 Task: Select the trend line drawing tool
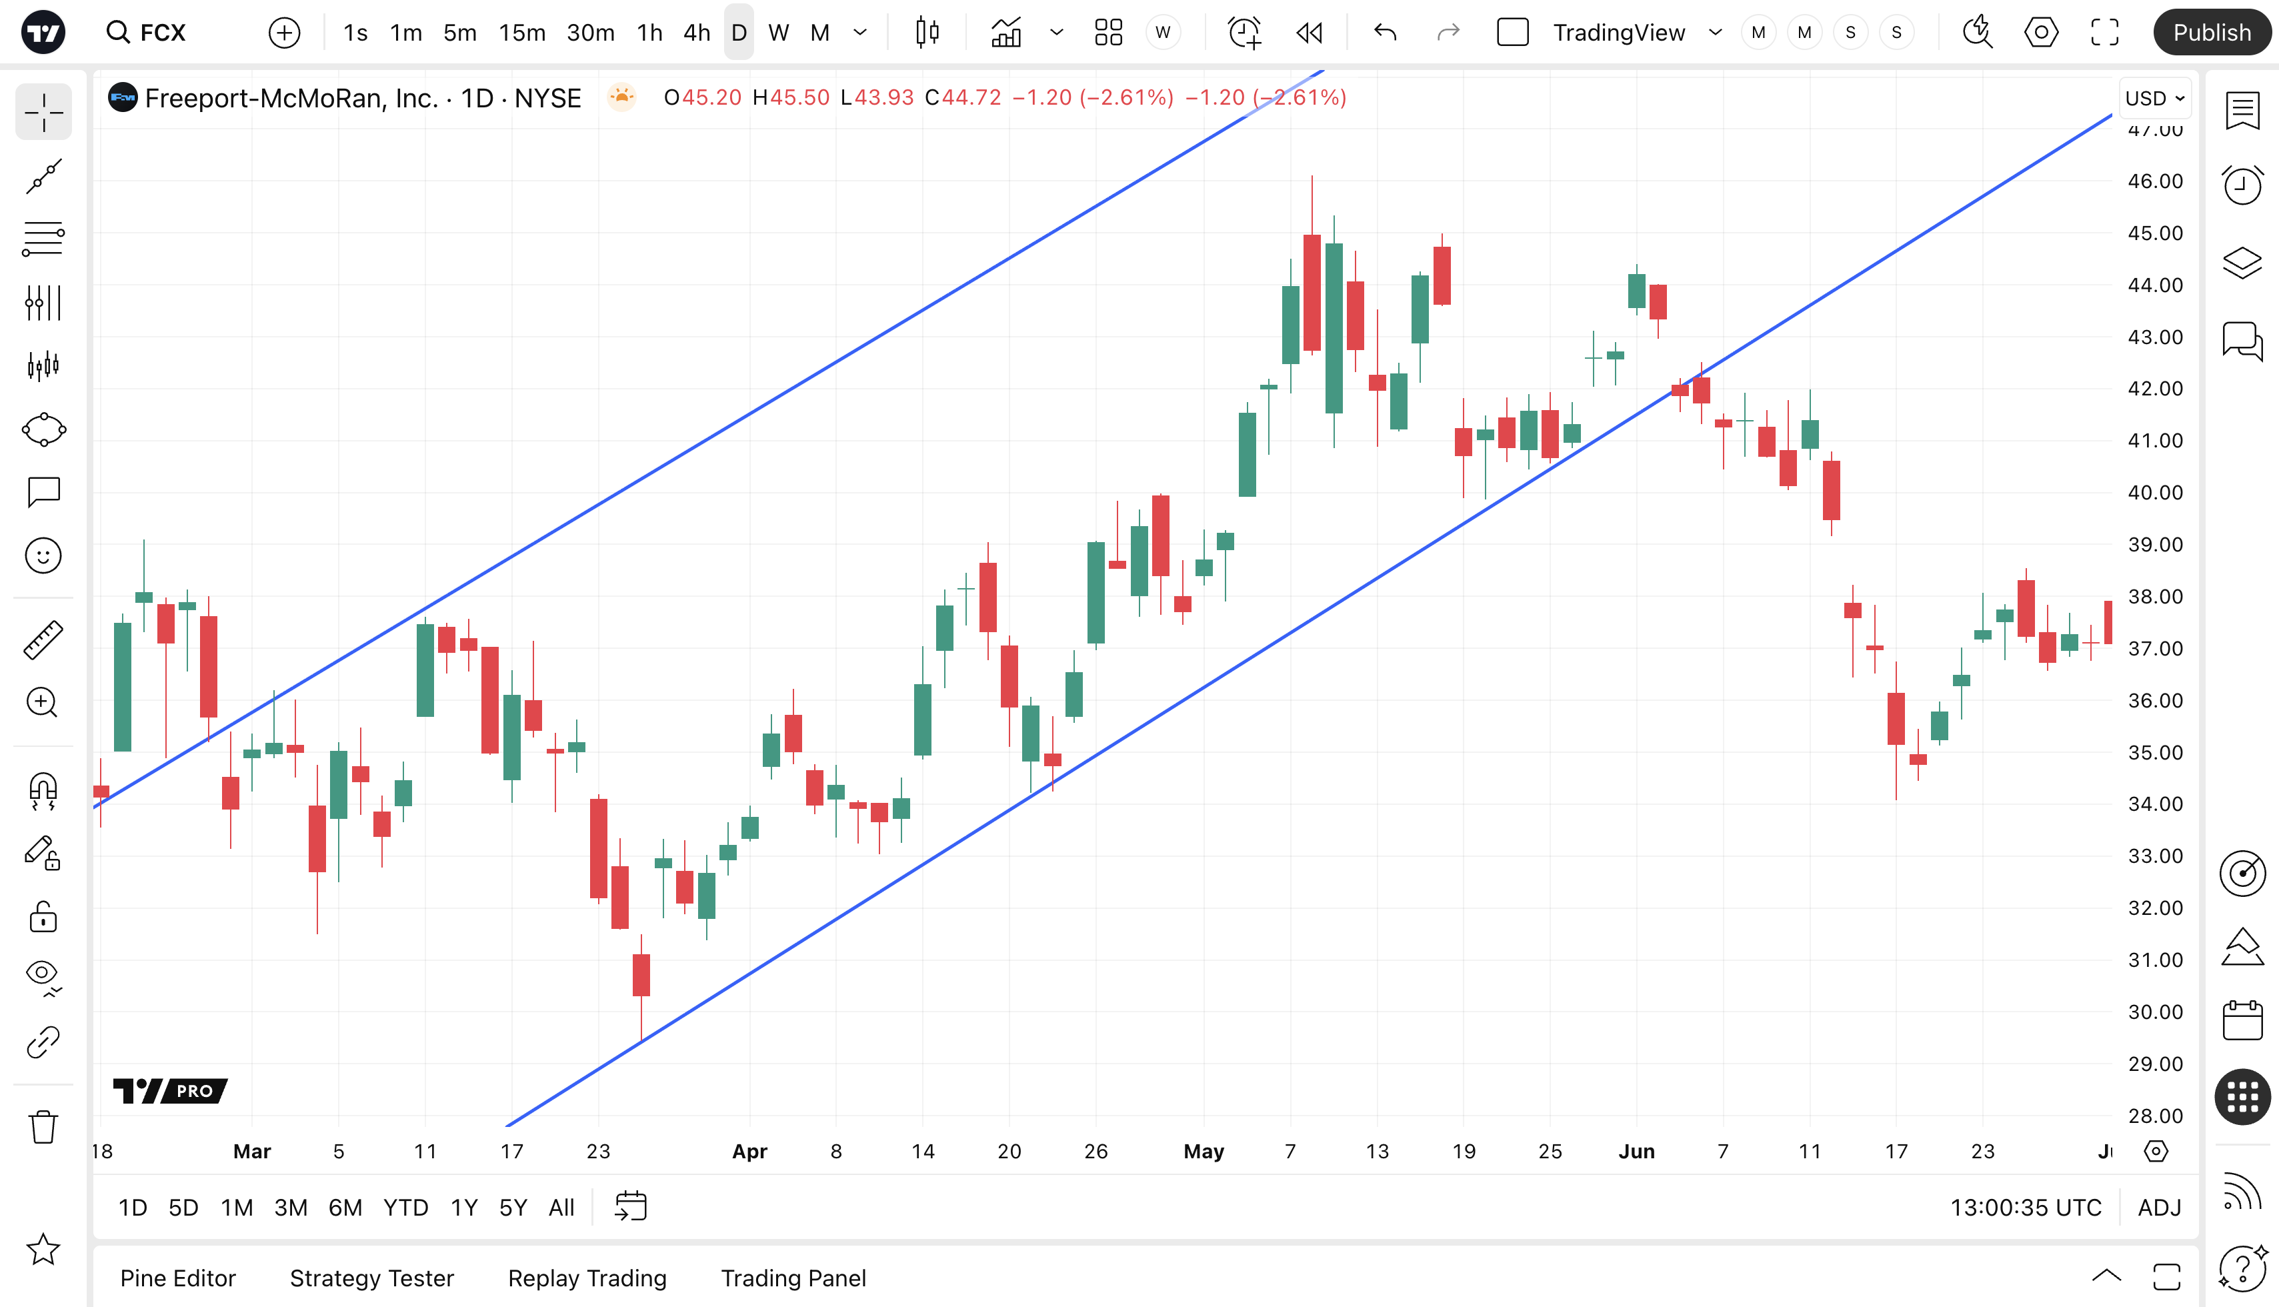pyautogui.click(x=43, y=177)
